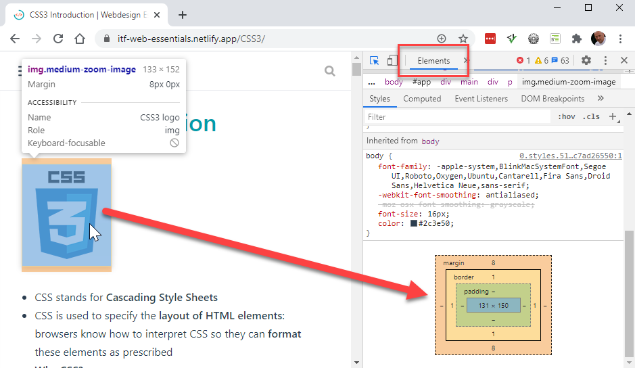Click the top margin value 8 in box model

pyautogui.click(x=493, y=263)
